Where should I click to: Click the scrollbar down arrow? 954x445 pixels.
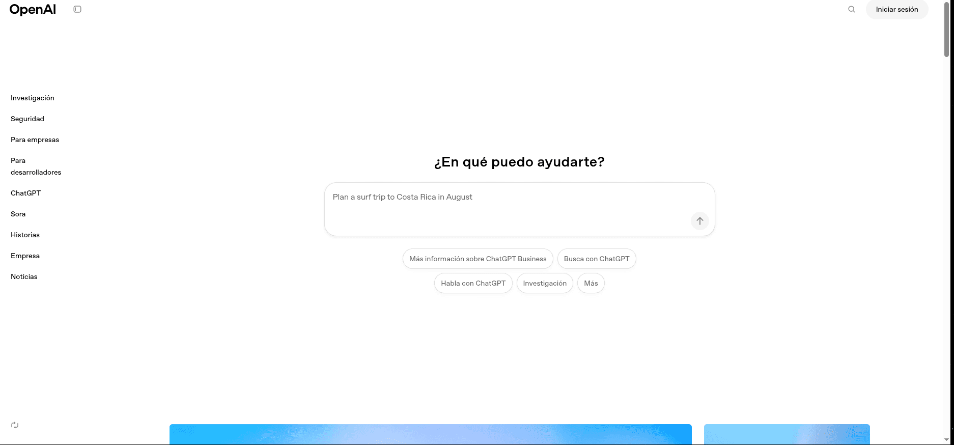click(x=946, y=439)
